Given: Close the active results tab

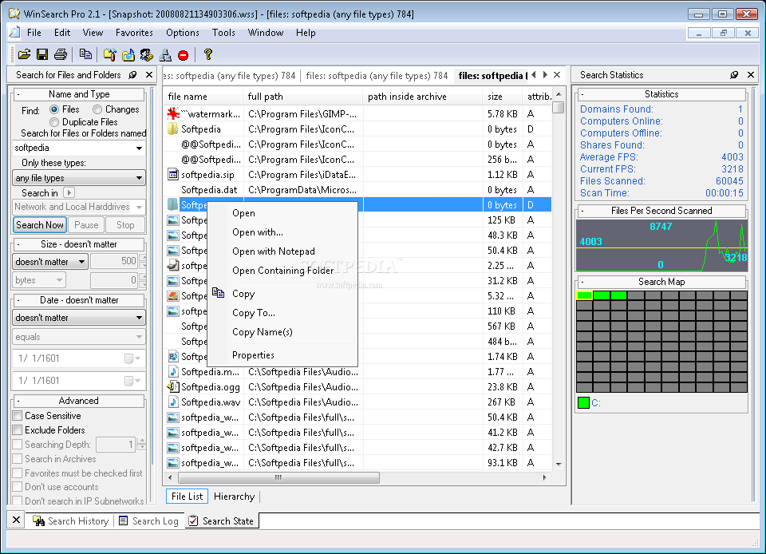Looking at the screenshot, I should point(557,75).
